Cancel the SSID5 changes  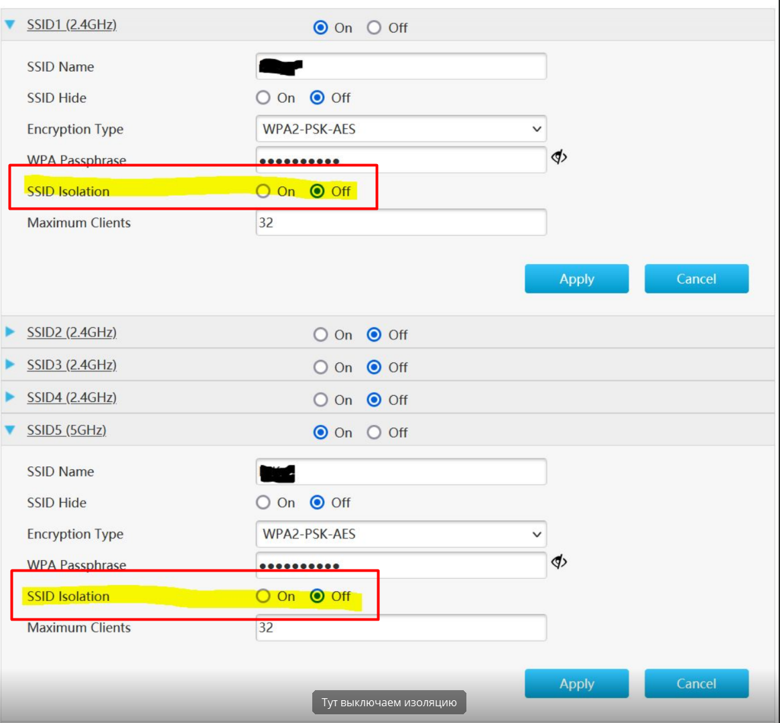696,683
